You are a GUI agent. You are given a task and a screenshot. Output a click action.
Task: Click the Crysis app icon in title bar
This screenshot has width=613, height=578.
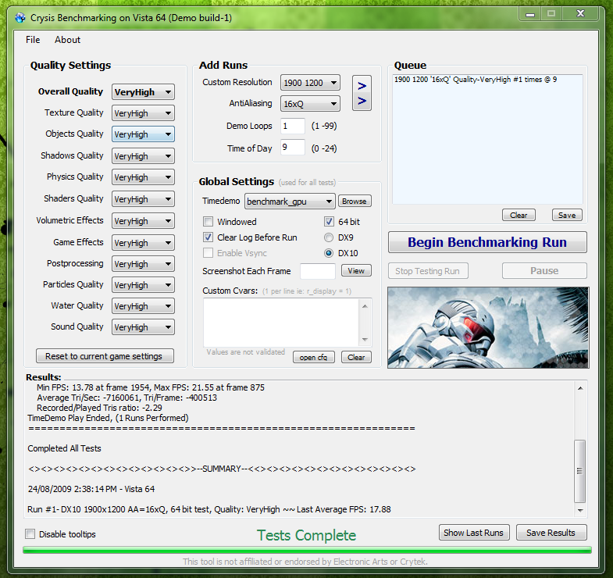click(x=20, y=18)
